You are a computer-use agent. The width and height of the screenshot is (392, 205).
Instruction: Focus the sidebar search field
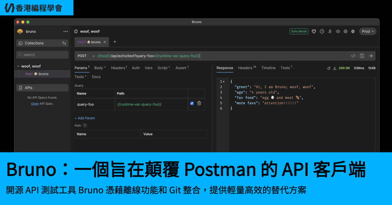coord(42,55)
